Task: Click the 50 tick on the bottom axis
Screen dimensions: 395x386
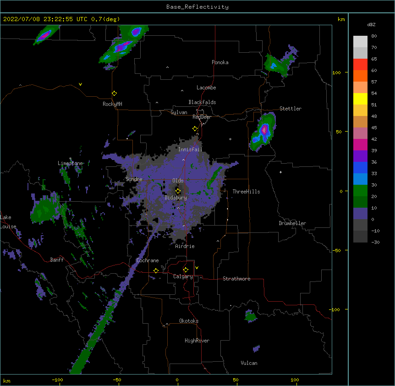Action: click(x=236, y=380)
